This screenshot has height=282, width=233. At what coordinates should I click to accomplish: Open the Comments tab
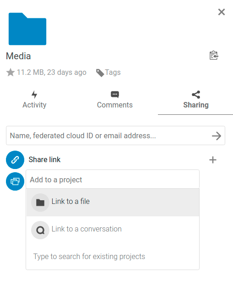[x=115, y=100]
